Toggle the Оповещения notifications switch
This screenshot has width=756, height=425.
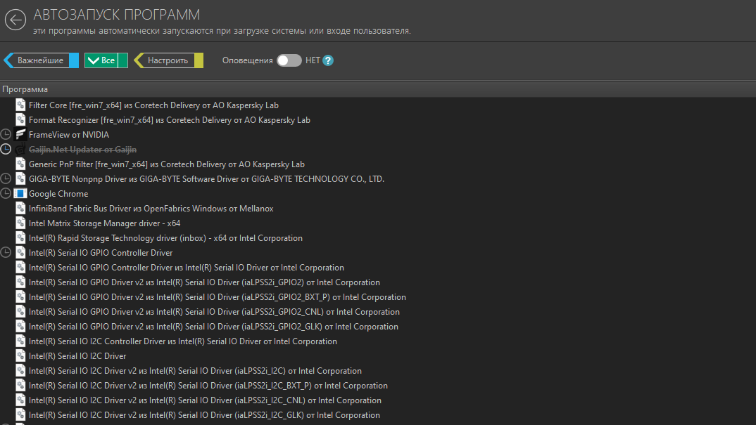(289, 60)
